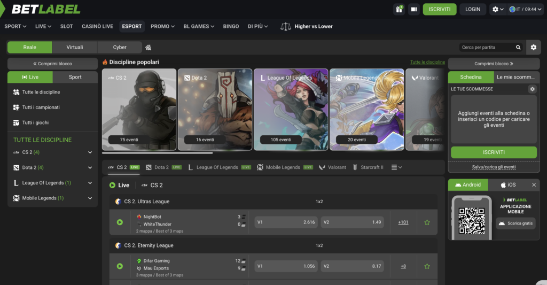Click the green ISCRIVITI header button

click(440, 10)
